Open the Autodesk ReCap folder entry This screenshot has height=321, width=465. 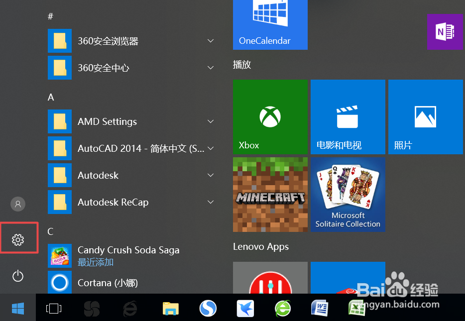point(130,202)
